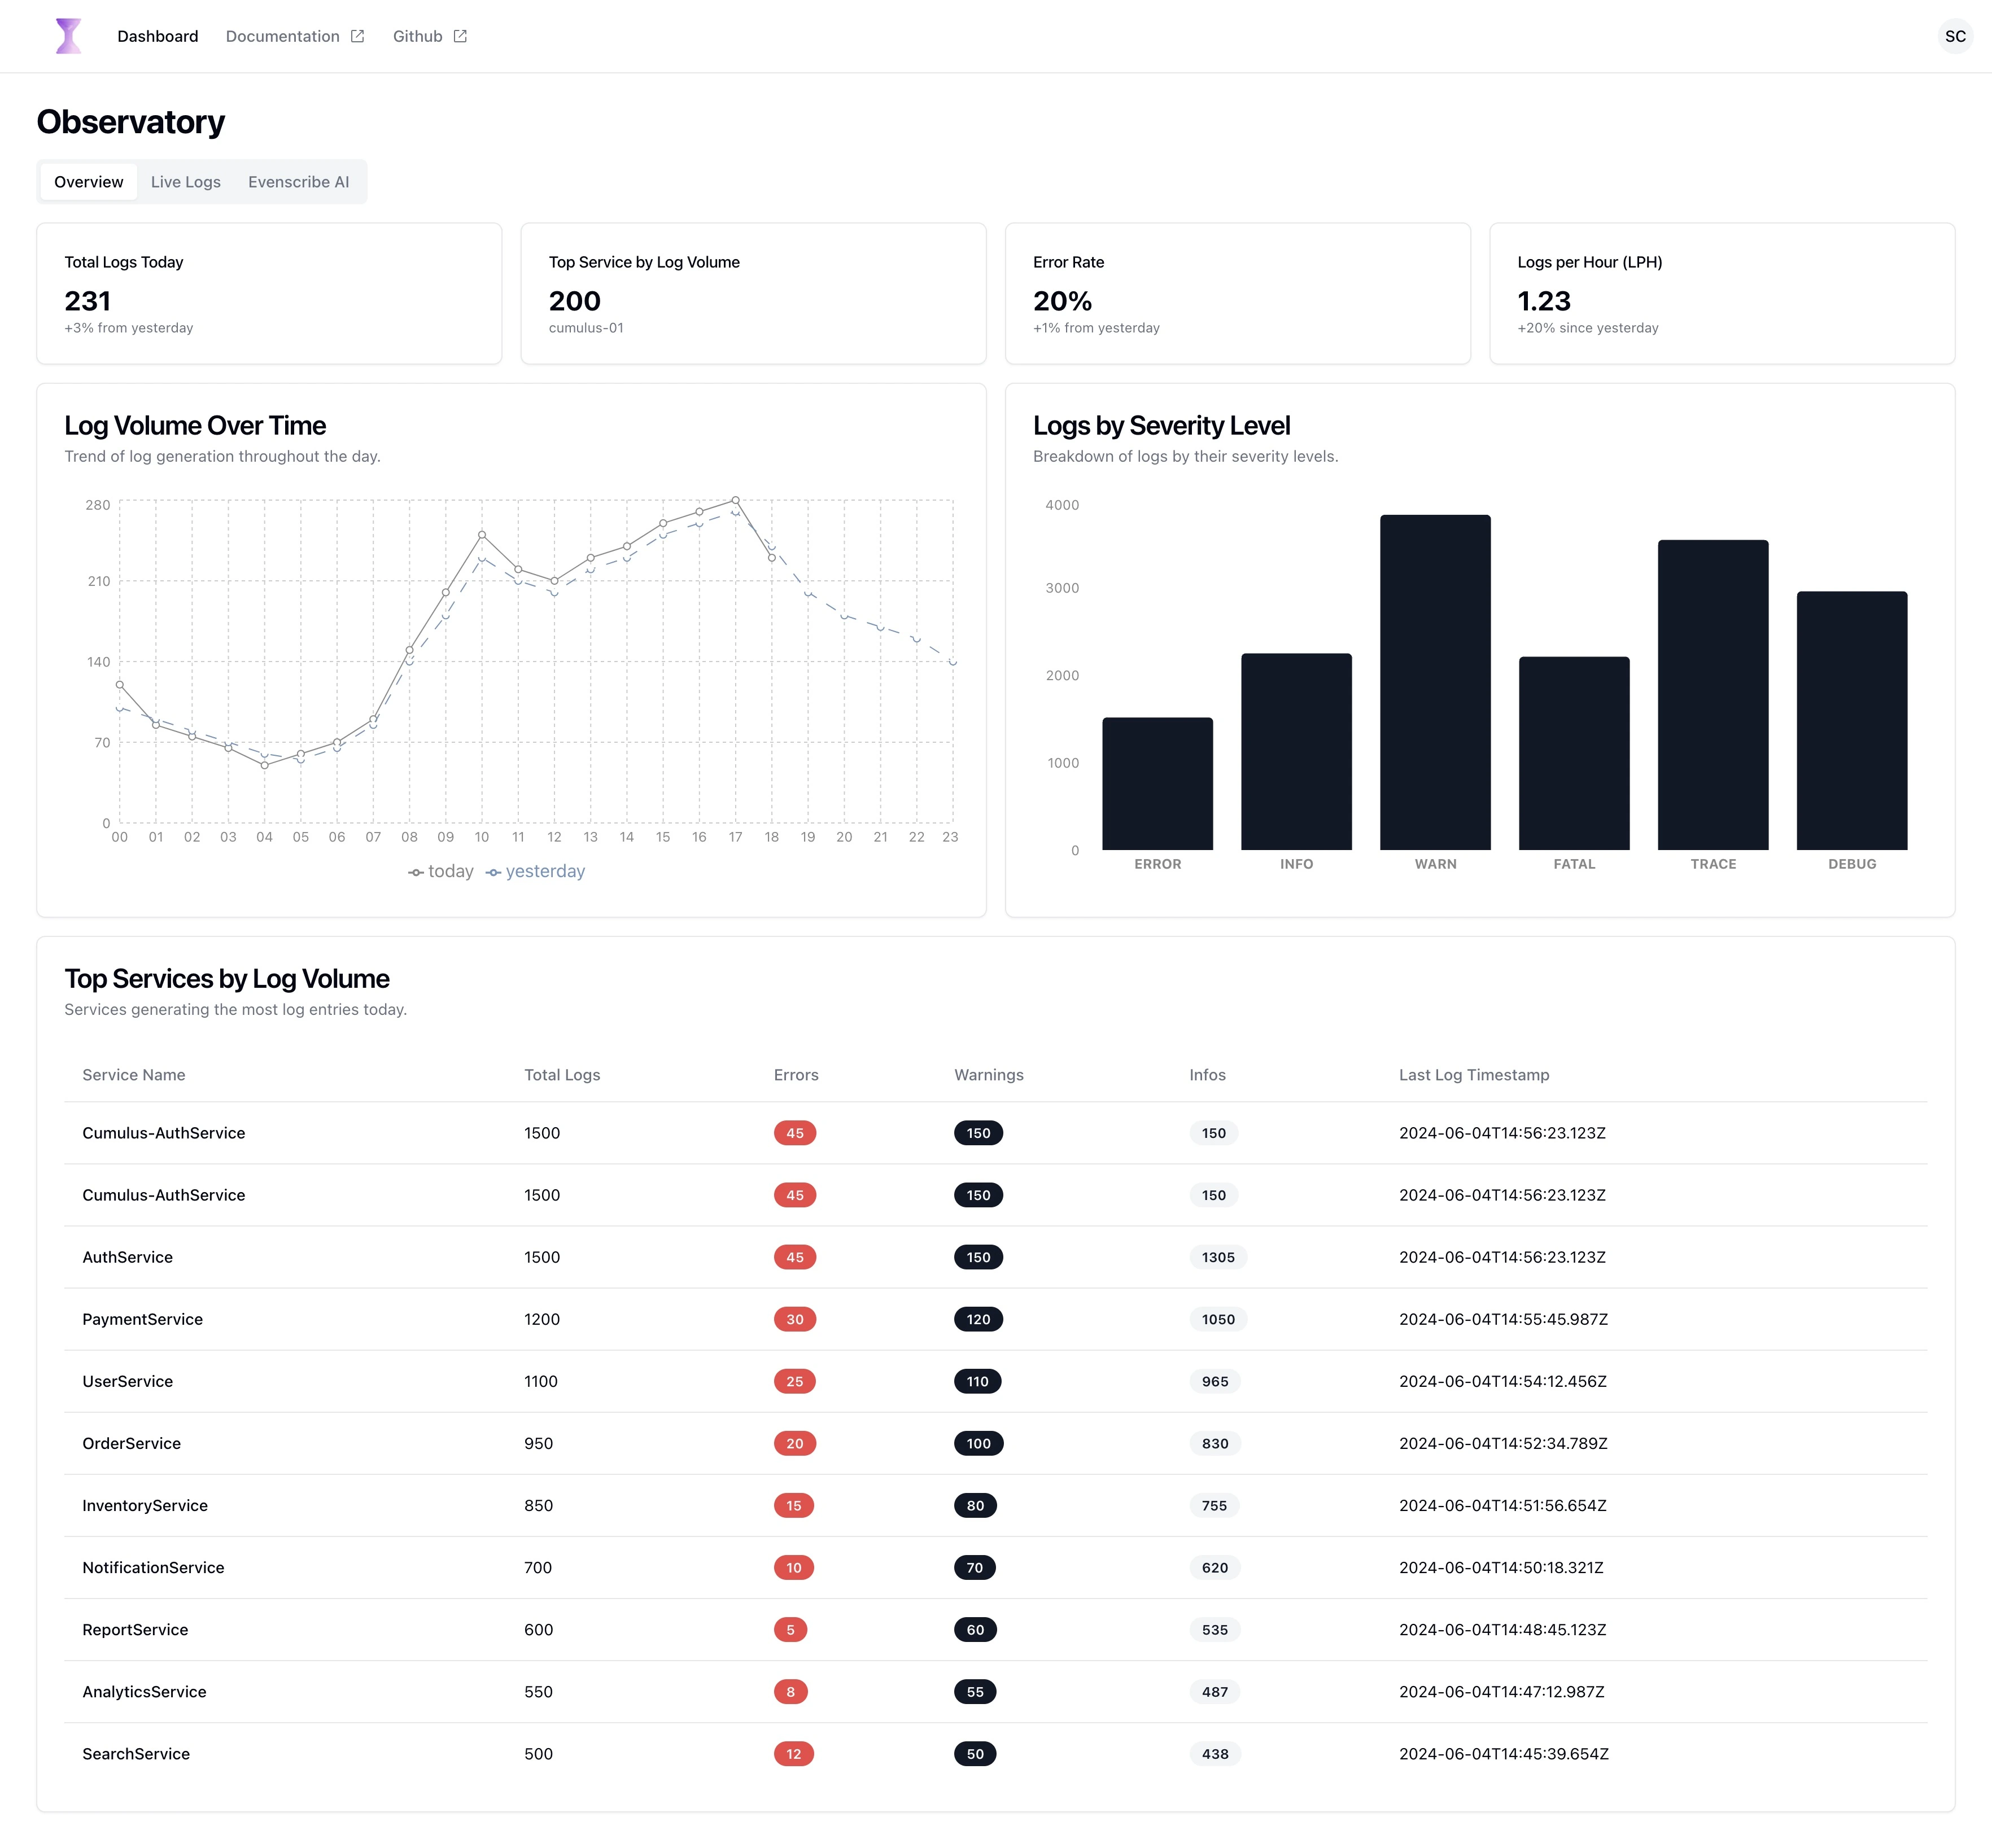
Task: Select the SearchService table row
Action: (x=136, y=1753)
